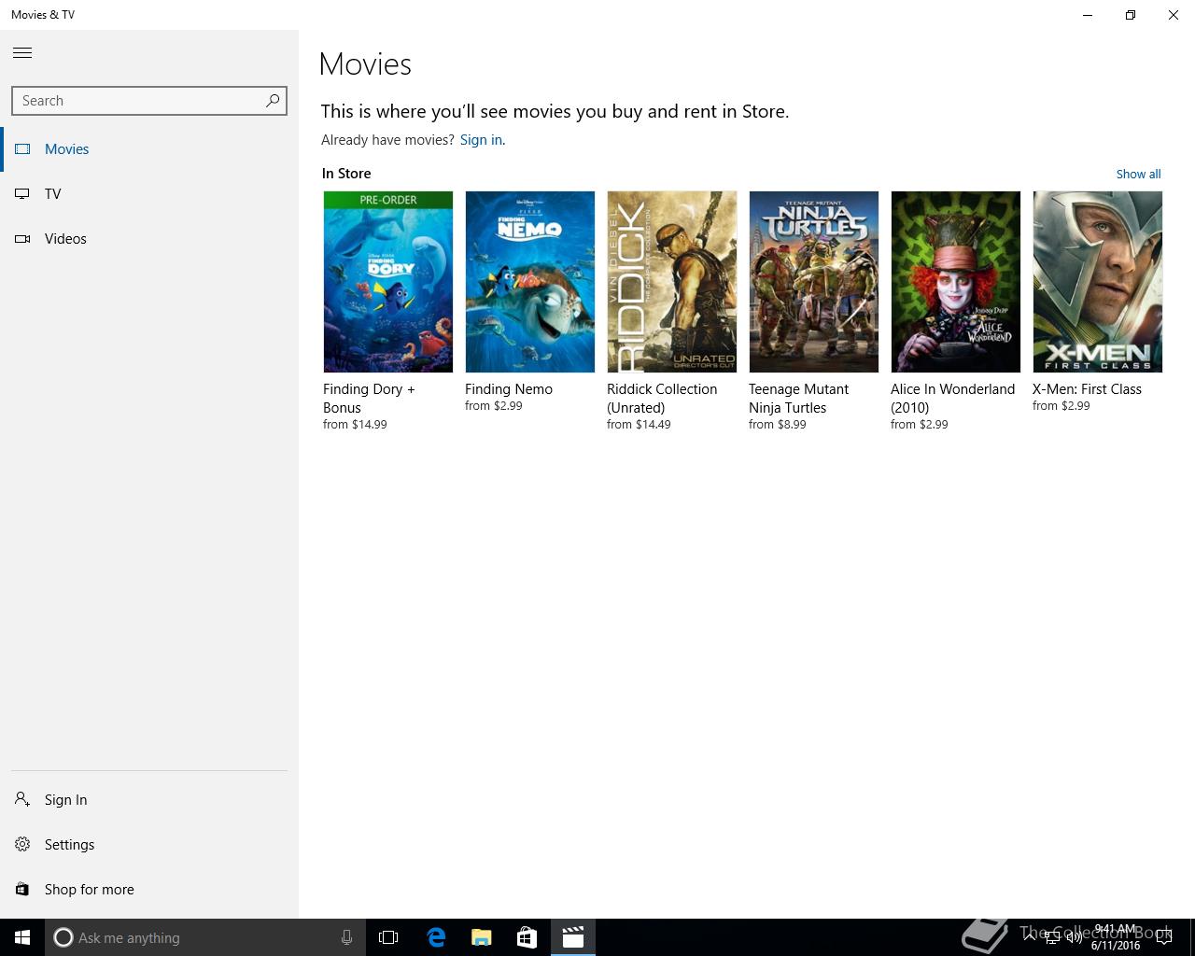Open the Alice In Wonderland poster

pos(956,282)
